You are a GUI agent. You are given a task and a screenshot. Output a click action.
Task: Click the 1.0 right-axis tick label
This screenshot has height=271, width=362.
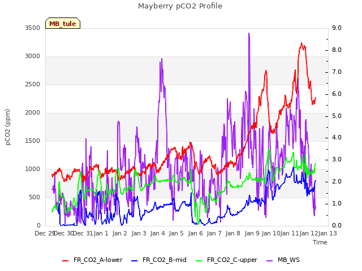(337, 203)
